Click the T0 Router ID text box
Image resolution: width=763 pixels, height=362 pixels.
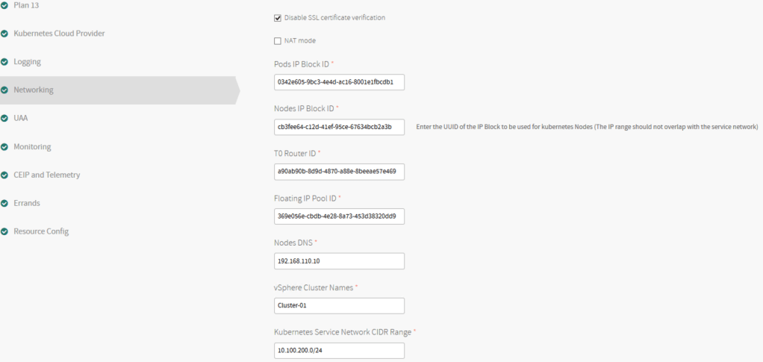[x=340, y=172]
